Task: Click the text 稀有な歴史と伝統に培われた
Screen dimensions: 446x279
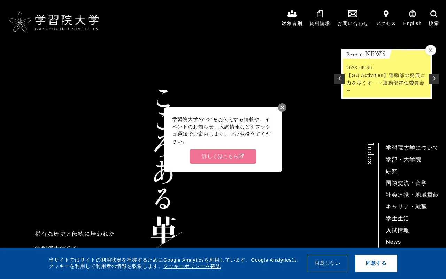Action: [x=75, y=234]
